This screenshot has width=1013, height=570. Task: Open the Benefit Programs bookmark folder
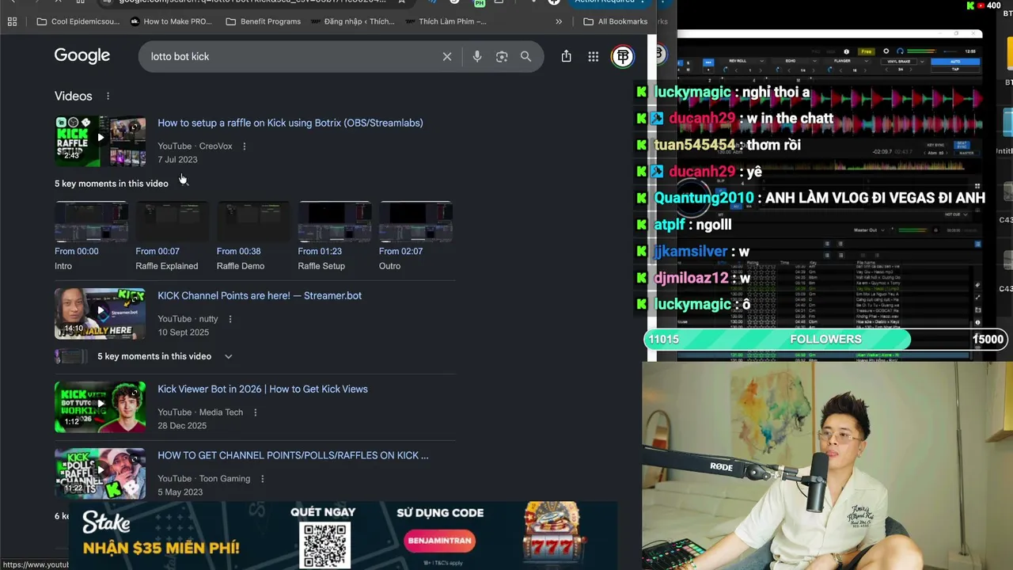pyautogui.click(x=264, y=21)
